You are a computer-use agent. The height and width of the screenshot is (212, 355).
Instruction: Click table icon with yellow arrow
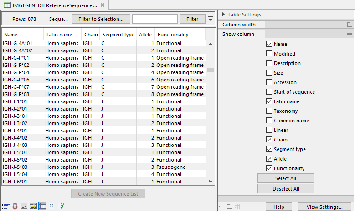pyautogui.click(x=33, y=206)
